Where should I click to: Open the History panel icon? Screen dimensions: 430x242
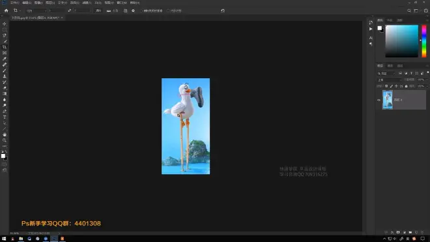tap(371, 23)
